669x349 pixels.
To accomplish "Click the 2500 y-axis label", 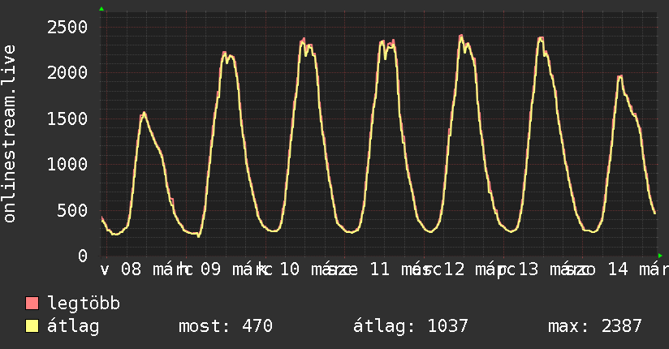I will 67,28.
